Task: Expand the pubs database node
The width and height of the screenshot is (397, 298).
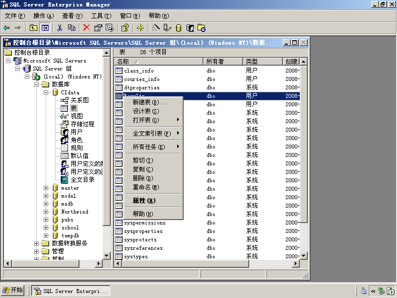Action: pos(46,220)
